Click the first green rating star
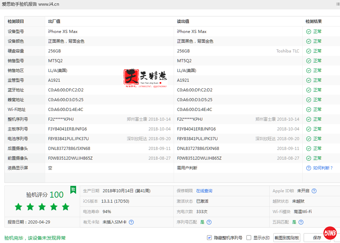 (19, 207)
